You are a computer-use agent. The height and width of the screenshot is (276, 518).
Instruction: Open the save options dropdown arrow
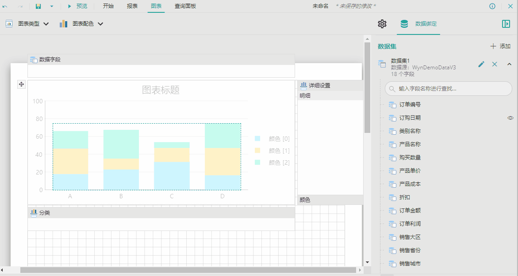pyautogui.click(x=51, y=6)
